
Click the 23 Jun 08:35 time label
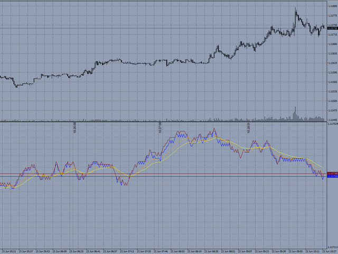click(x=211, y=251)
